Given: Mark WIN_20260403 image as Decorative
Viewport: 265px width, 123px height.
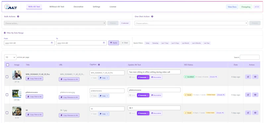Looking at the screenshot, I should (x=156, y=77).
